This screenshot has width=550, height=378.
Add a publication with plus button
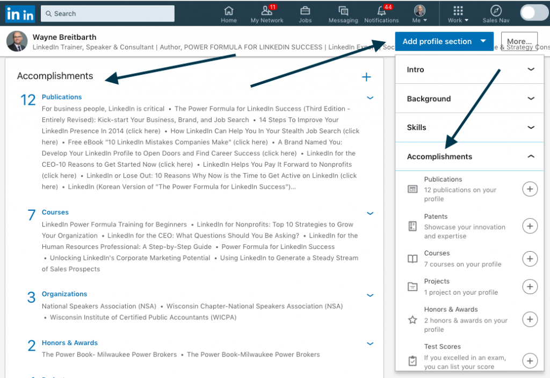point(530,189)
